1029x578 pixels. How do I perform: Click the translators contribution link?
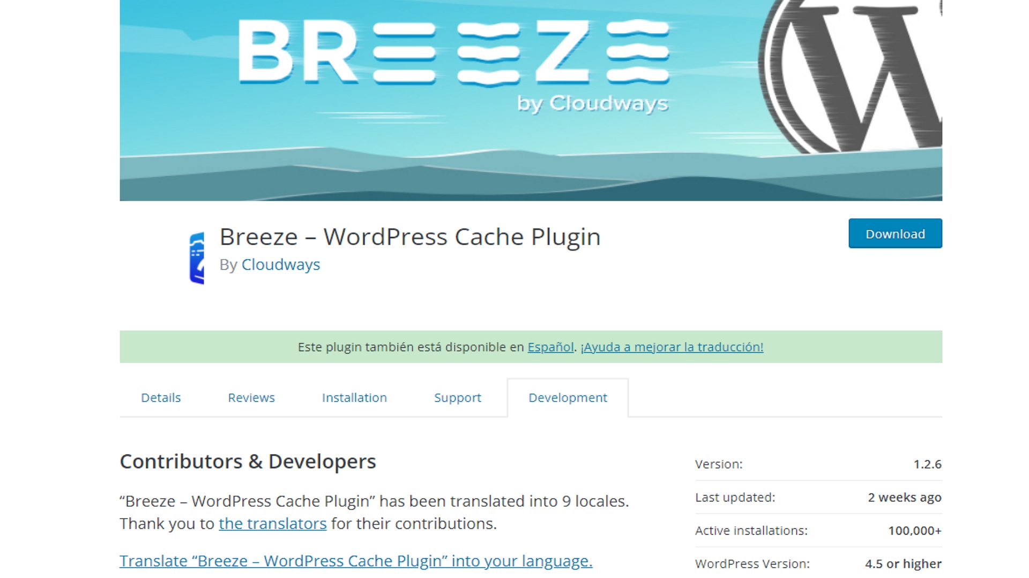click(x=271, y=523)
